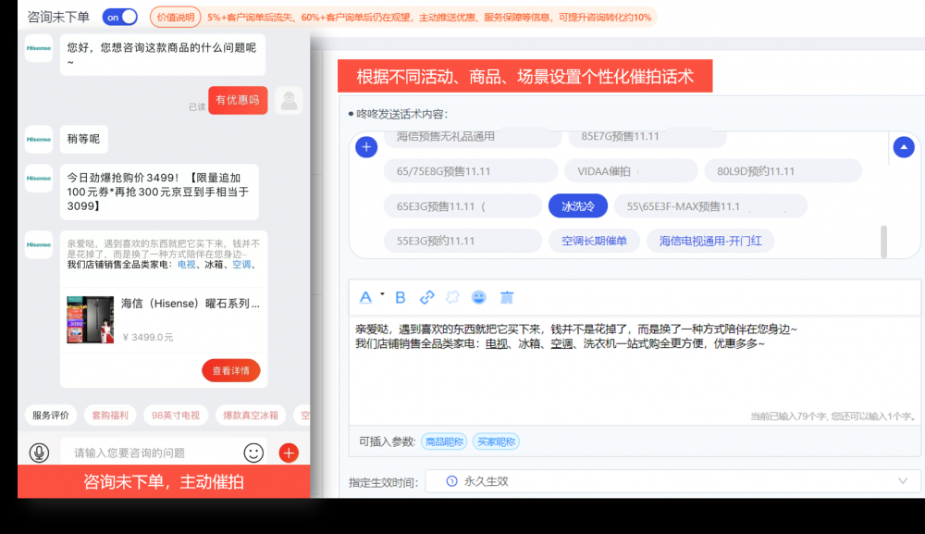The width and height of the screenshot is (925, 534).
Task: Click the Hisense avatar beside 稍等呢
Action: point(39,139)
